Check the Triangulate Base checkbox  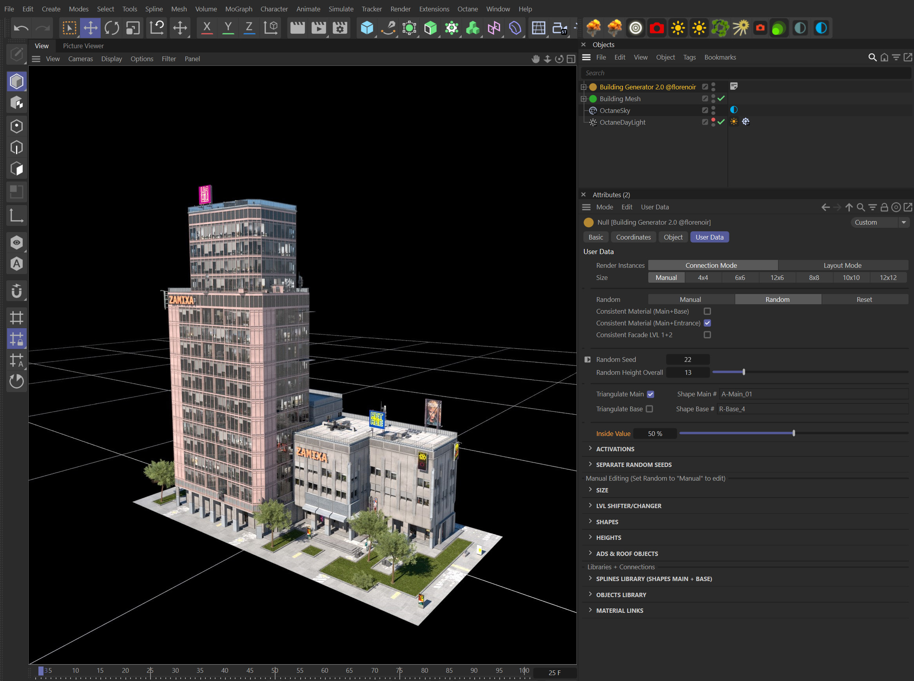pos(650,409)
